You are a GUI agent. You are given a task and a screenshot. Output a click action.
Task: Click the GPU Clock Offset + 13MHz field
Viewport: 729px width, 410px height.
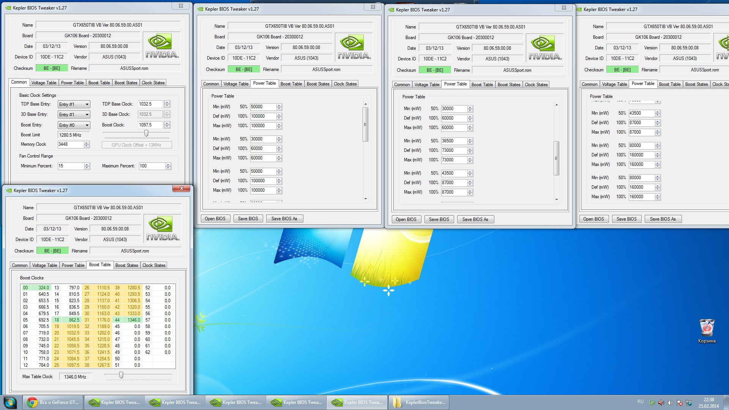pos(137,145)
